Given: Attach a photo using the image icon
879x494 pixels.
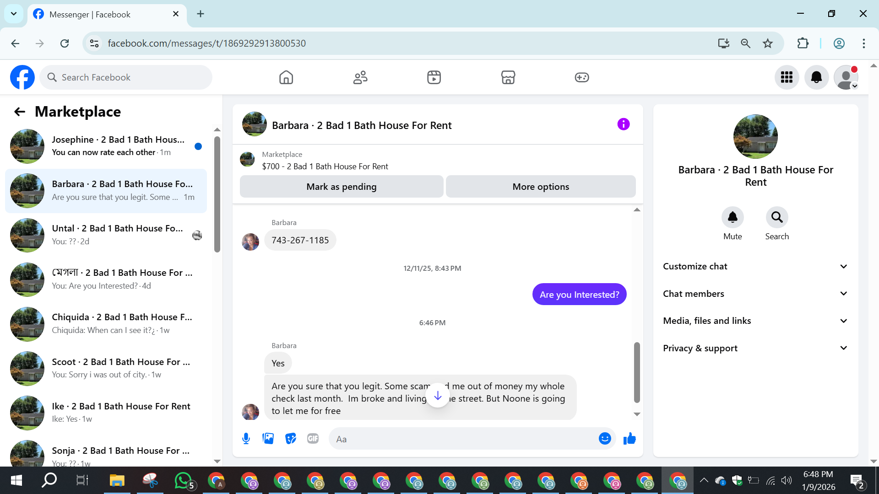Looking at the screenshot, I should [268, 439].
